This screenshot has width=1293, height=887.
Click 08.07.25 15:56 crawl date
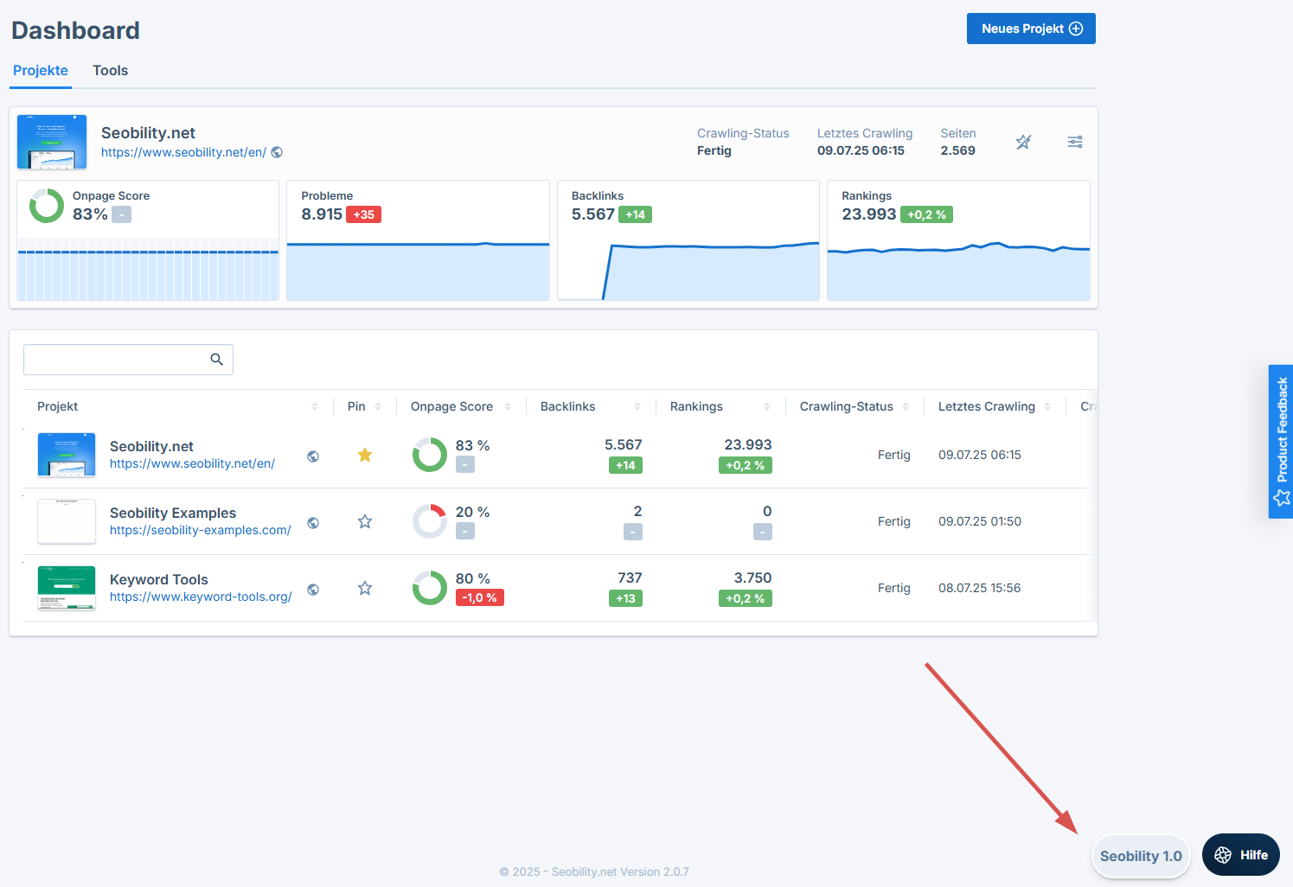[980, 588]
